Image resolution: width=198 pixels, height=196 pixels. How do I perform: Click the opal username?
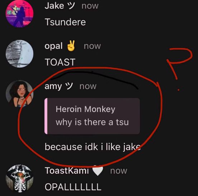point(53,46)
